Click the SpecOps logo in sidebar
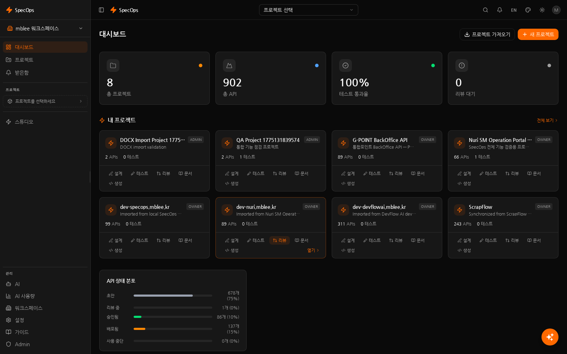The image size is (567, 354). (x=20, y=10)
